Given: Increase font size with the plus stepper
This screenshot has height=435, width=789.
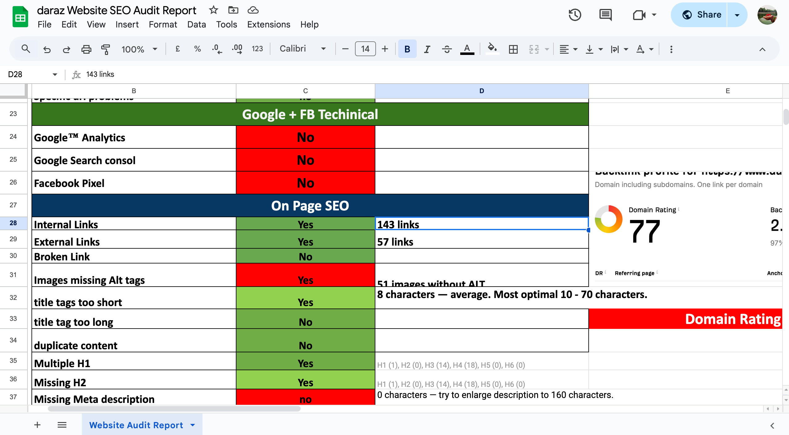Looking at the screenshot, I should (x=385, y=49).
